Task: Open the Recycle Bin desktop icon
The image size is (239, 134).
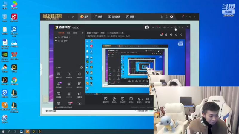Action: (5, 18)
